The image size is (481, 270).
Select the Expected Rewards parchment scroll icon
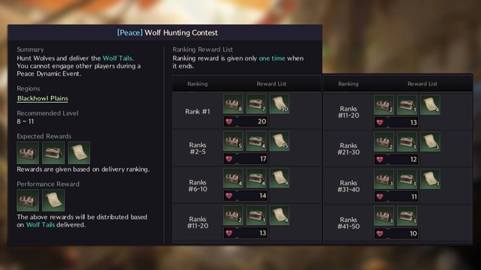point(79,153)
